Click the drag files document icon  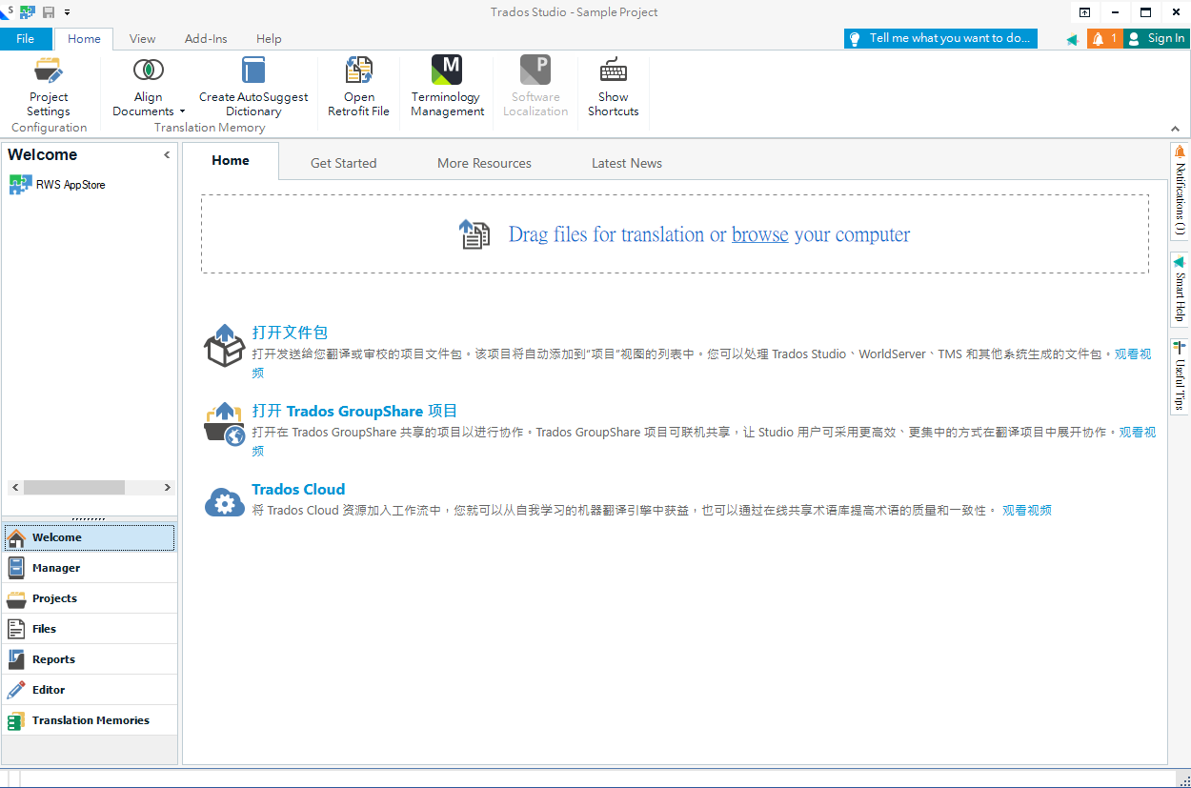[474, 234]
